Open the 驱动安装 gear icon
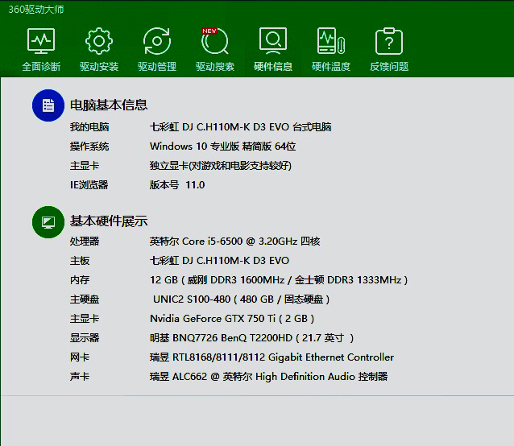 (x=99, y=41)
